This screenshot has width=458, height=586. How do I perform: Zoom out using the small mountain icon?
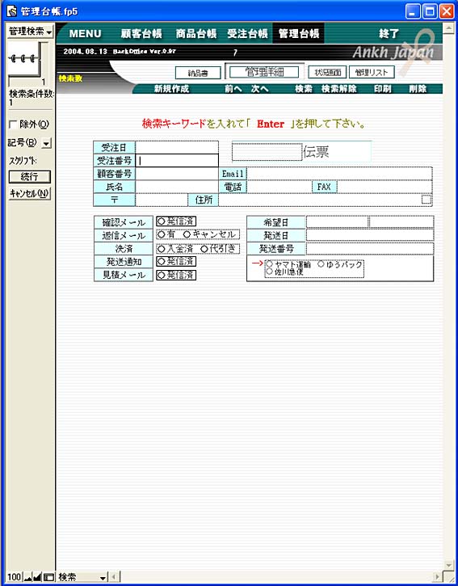coord(28,577)
